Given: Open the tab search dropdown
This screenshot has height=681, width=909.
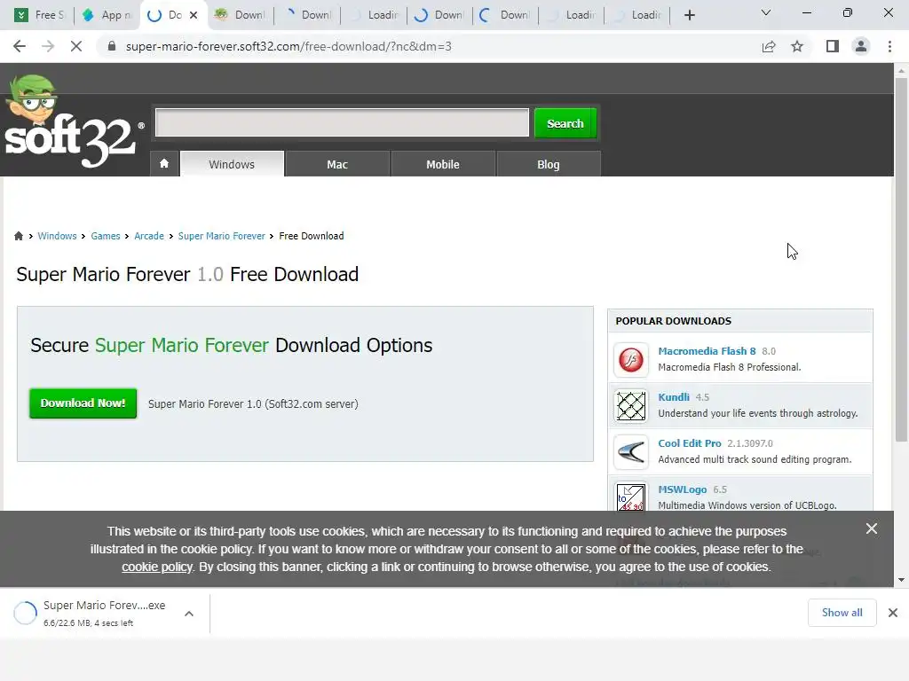Looking at the screenshot, I should coord(766,12).
